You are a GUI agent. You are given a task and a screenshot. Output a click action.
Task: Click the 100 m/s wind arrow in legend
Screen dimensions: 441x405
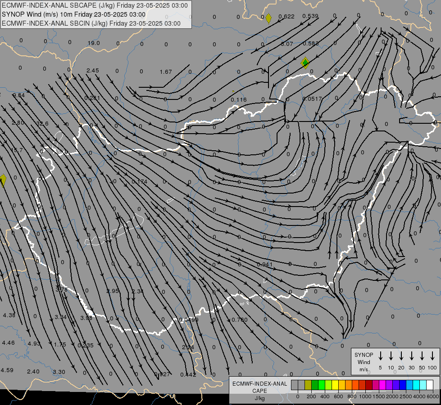click(432, 356)
